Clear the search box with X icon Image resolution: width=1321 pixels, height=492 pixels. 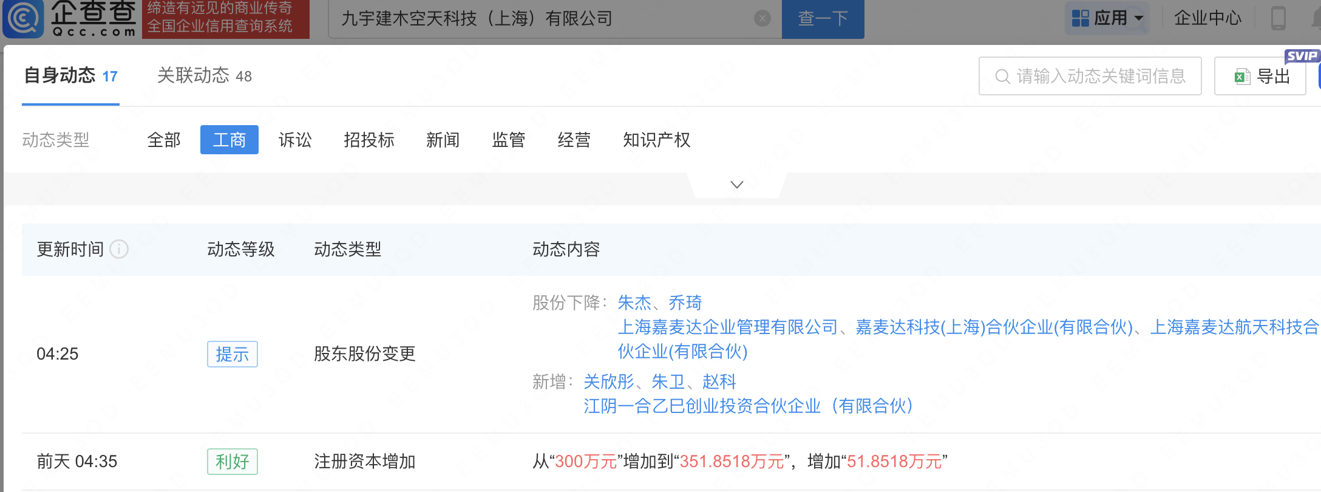(x=762, y=19)
